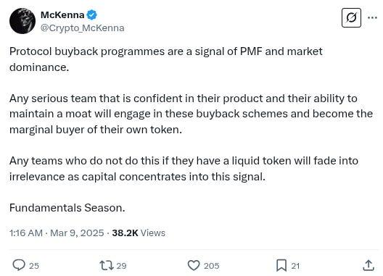Open the Grok explain-post icon
383x276 pixels.
coord(351,18)
